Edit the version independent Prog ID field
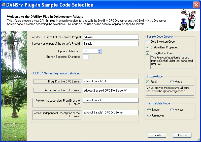This screenshot has height=142, width=201. (x=111, y=100)
